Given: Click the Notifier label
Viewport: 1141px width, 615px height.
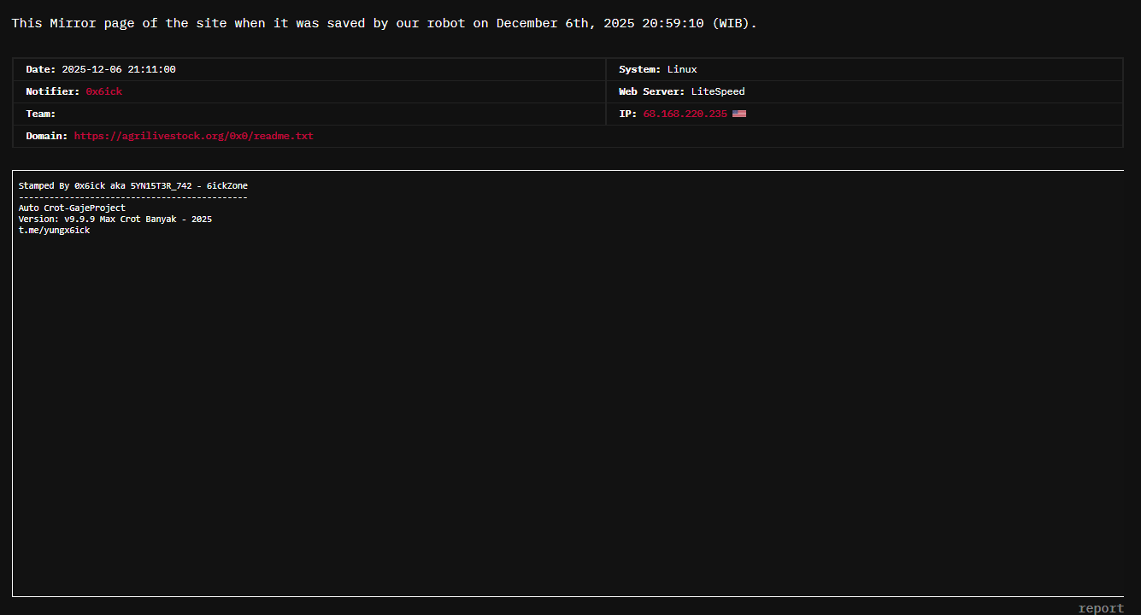Looking at the screenshot, I should click(52, 91).
